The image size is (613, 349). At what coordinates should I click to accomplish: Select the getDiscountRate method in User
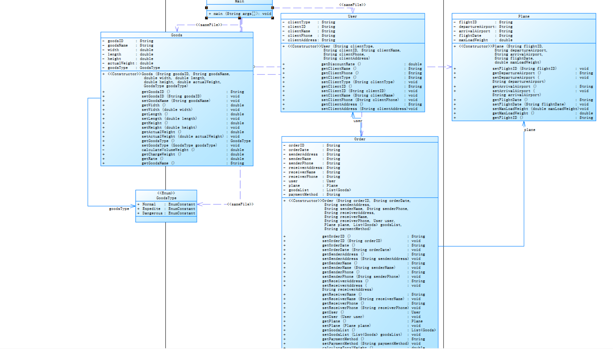338,64
